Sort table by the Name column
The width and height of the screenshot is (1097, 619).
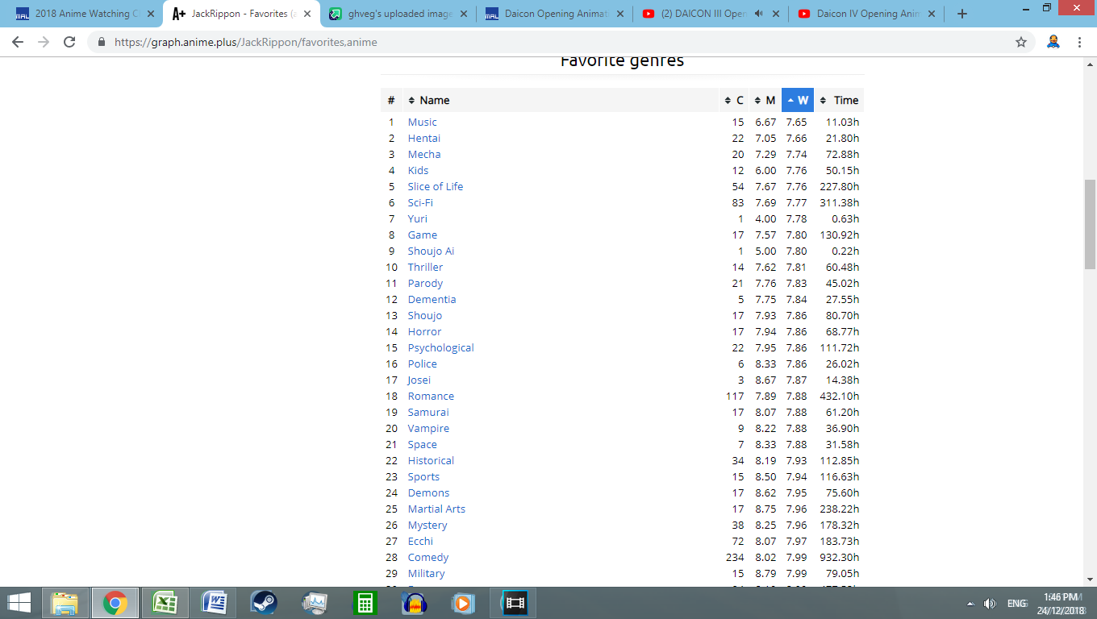click(434, 100)
